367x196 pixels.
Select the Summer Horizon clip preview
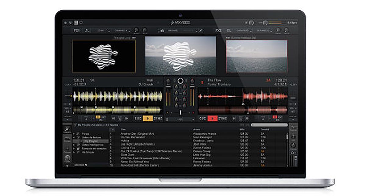tap(257, 56)
